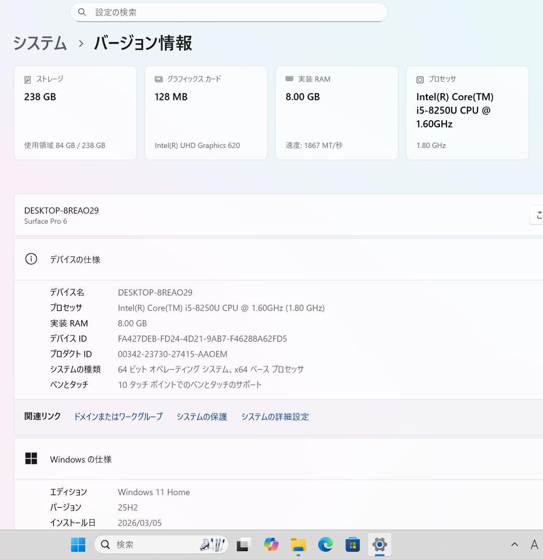This screenshot has width=543, height=559.
Task: Click the 実装 RAM memory icon
Action: tap(289, 79)
